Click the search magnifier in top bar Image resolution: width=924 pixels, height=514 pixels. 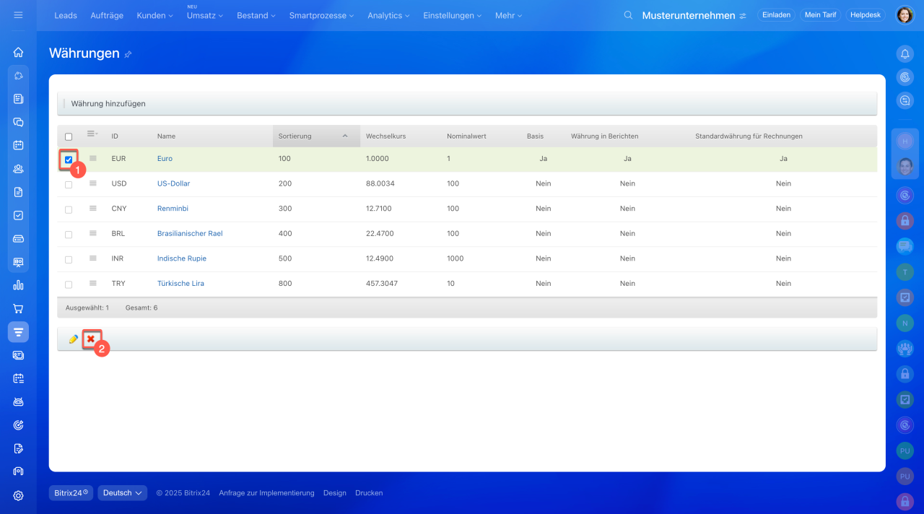tap(628, 15)
